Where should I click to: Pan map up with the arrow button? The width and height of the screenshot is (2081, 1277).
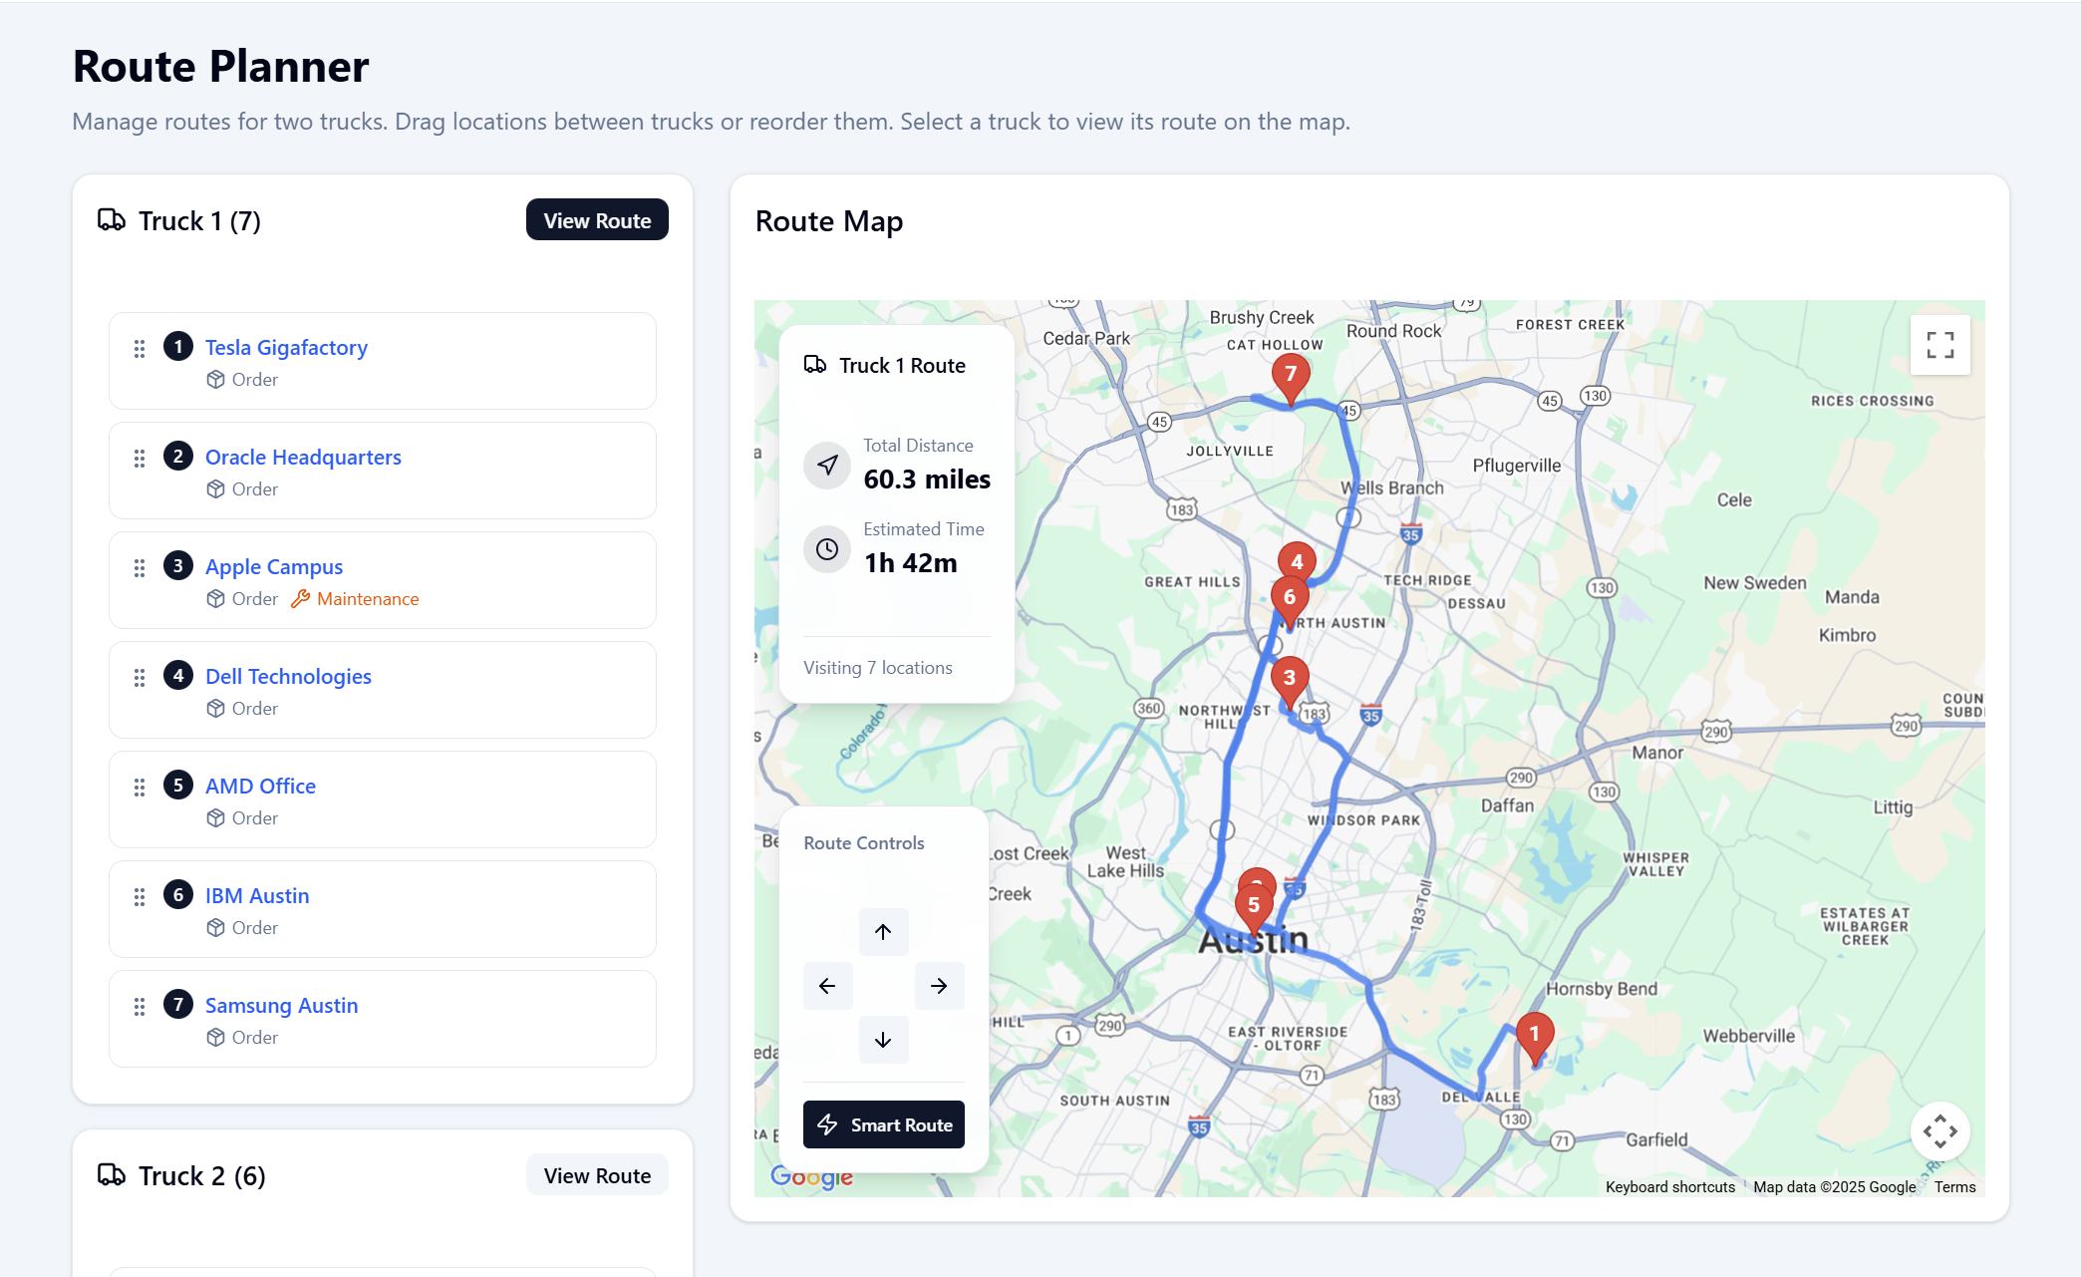[x=883, y=932]
